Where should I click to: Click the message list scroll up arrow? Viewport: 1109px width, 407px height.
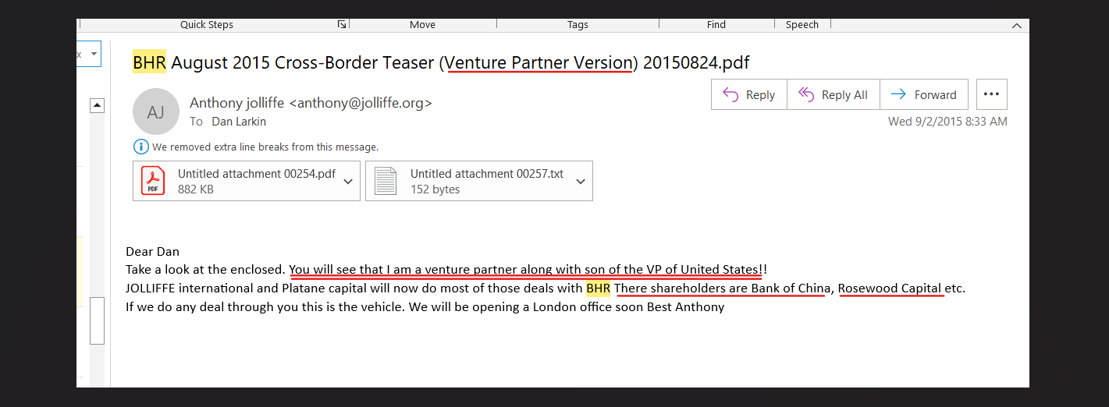coord(98,105)
